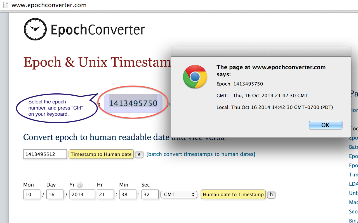Click the 'Epoch & Unix Timestamp' page heading
Screen dimensions: 358x223
point(97,62)
